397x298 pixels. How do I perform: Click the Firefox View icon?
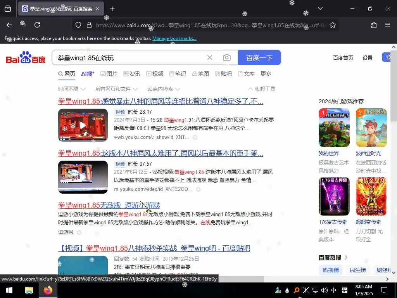[8, 9]
